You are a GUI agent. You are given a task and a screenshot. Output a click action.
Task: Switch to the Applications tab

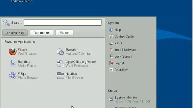15,33
